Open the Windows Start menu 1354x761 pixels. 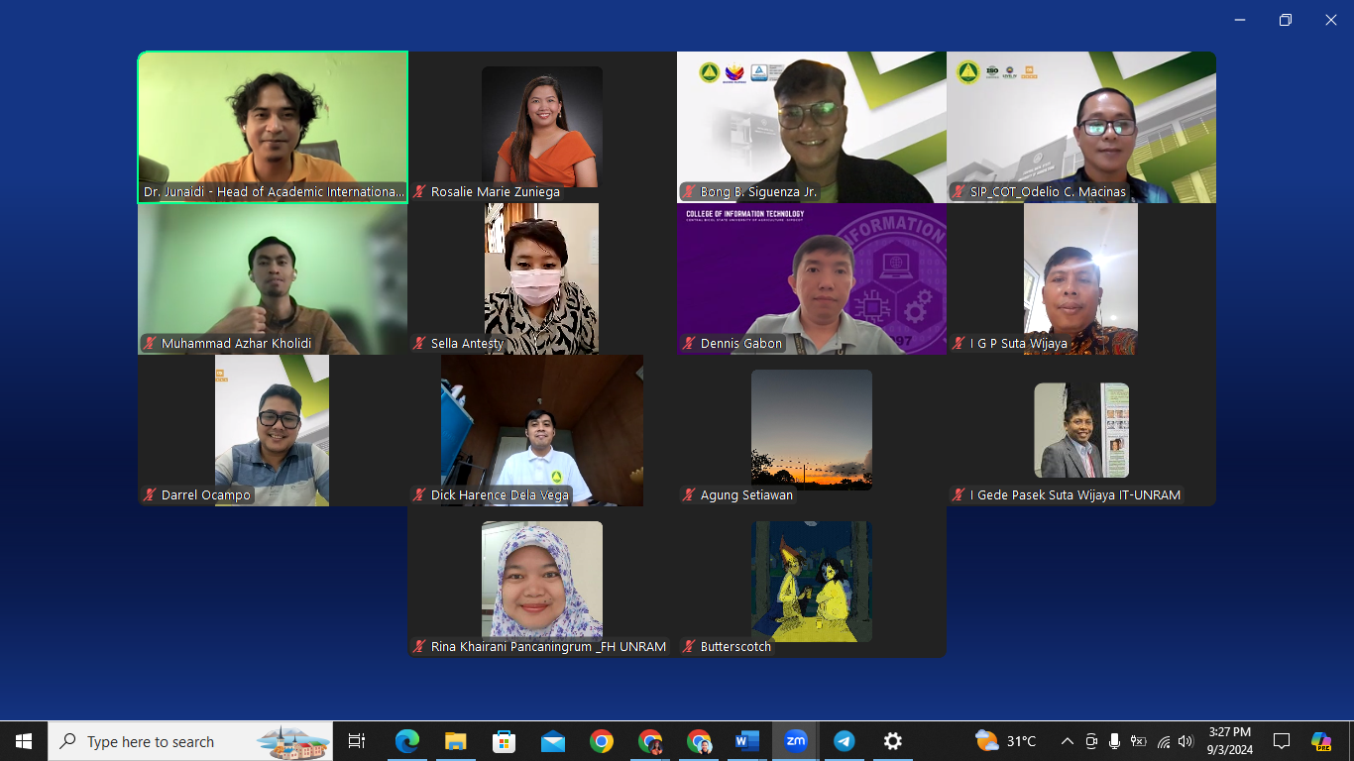coord(24,741)
